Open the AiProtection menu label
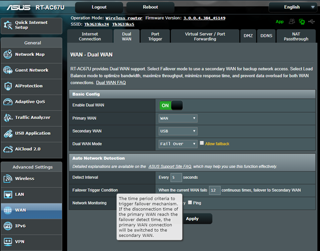This screenshot has height=251, width=320. 29,86
